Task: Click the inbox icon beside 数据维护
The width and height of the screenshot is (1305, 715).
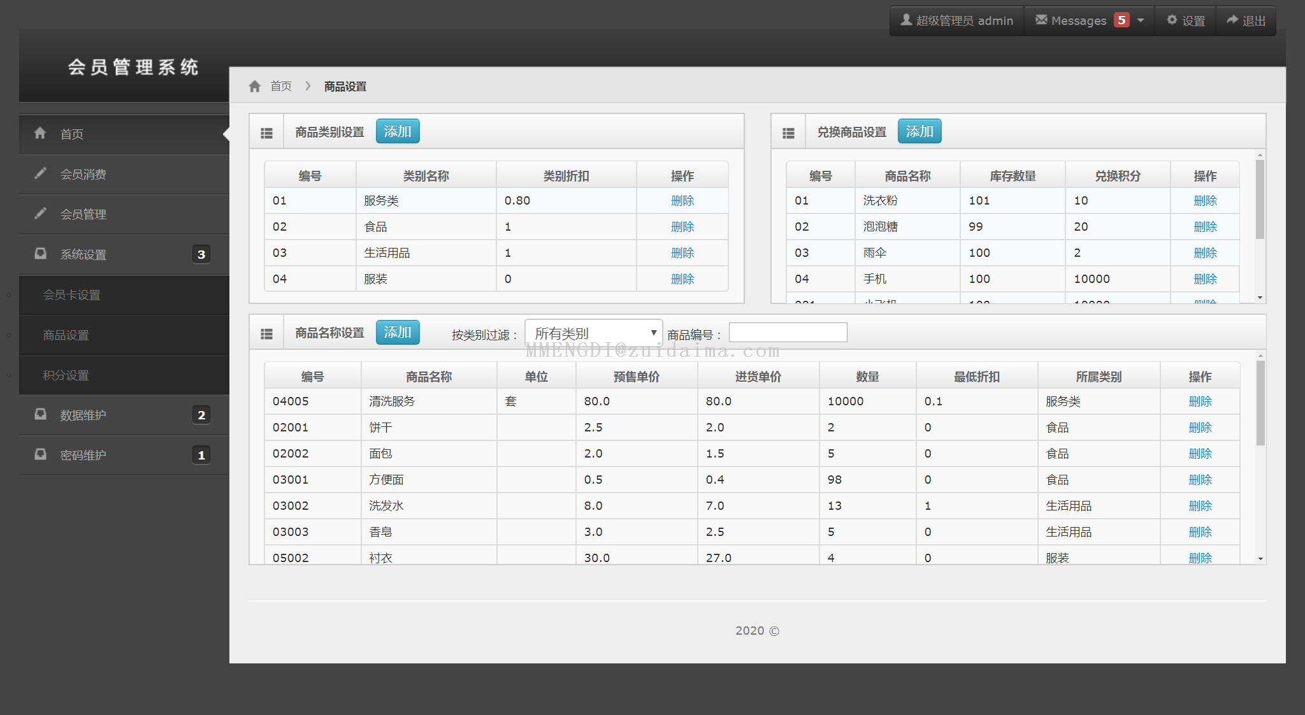Action: [40, 414]
